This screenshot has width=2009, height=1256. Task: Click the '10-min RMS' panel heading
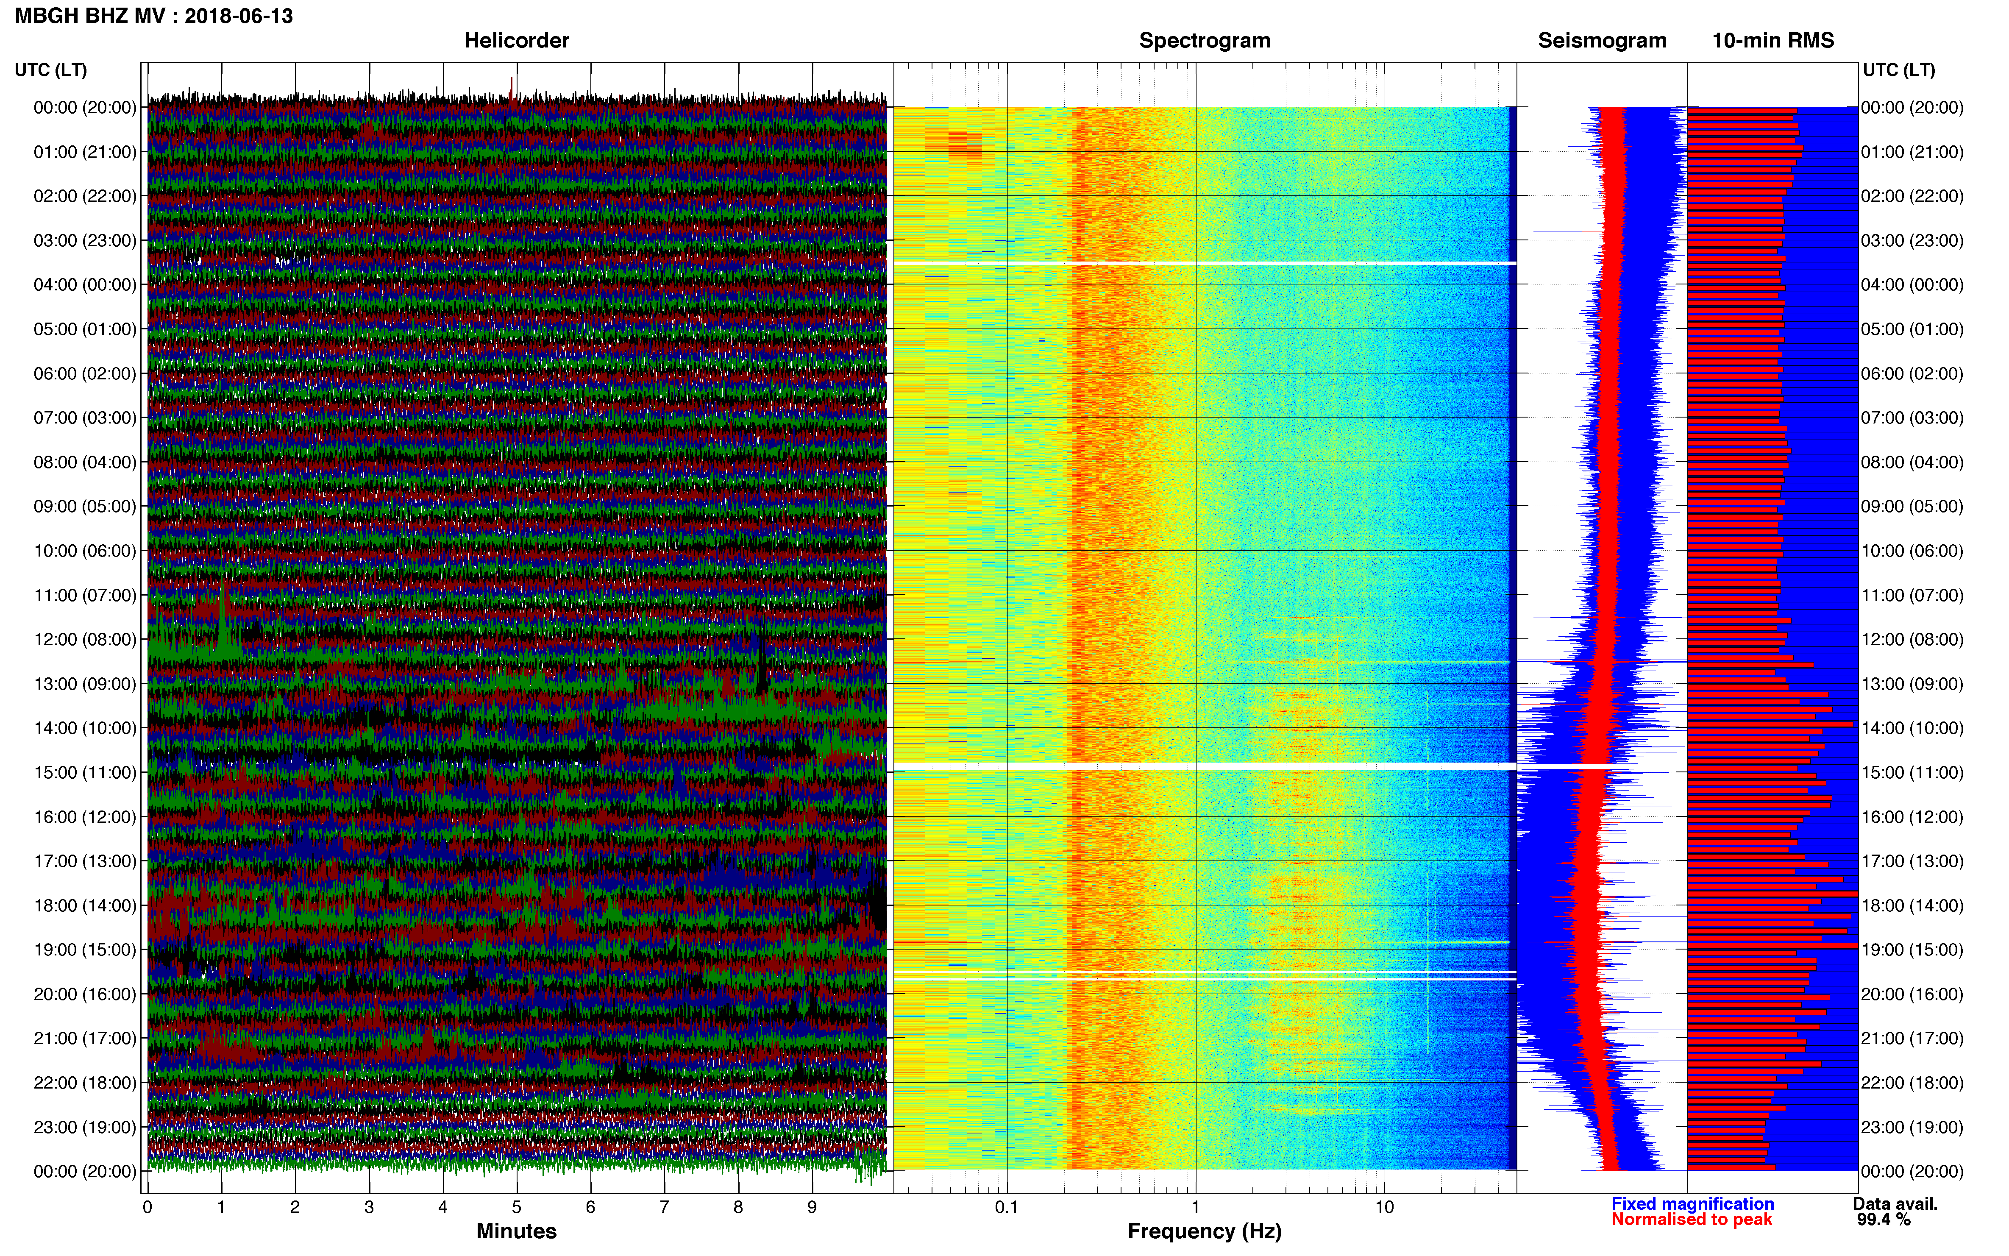[1773, 40]
